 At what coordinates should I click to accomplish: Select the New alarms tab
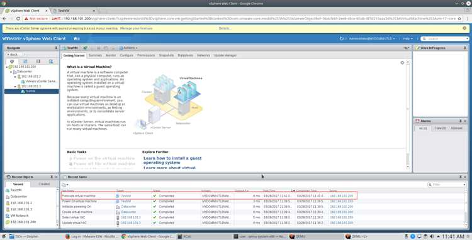[x=441, y=128]
